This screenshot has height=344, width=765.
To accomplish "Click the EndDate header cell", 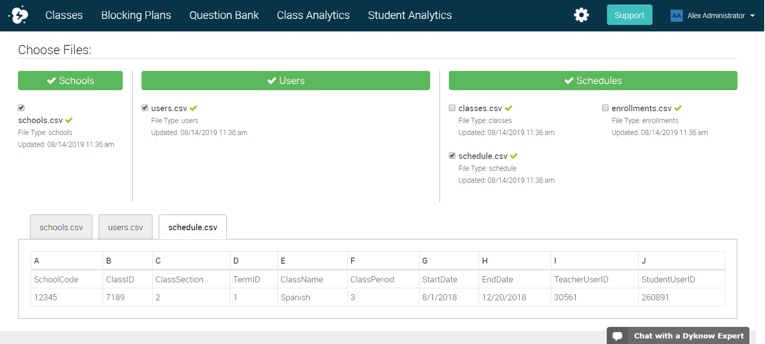I will (x=515, y=279).
